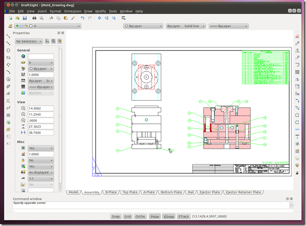Select the Arc tool in left toolbar
This screenshot has height=226, width=306.
pyautogui.click(x=8, y=72)
